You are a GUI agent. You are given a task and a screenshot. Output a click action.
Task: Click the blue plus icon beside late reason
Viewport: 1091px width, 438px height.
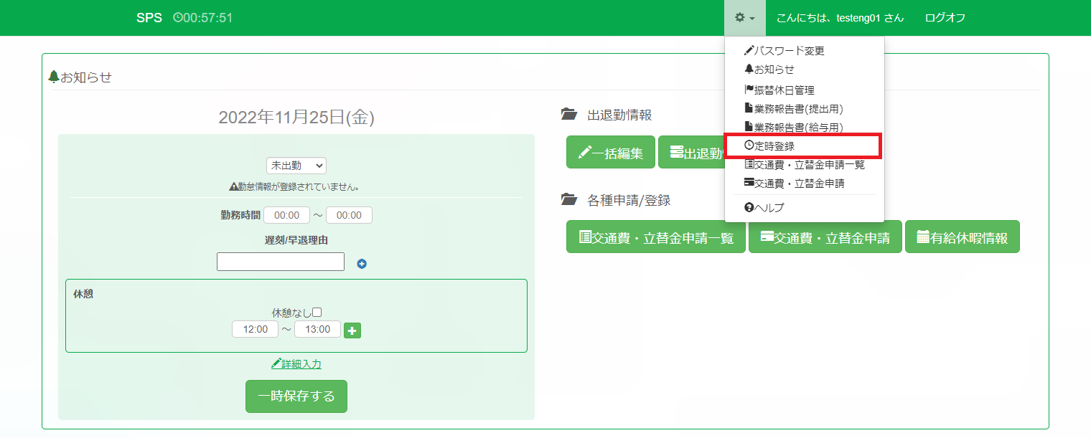click(x=362, y=264)
